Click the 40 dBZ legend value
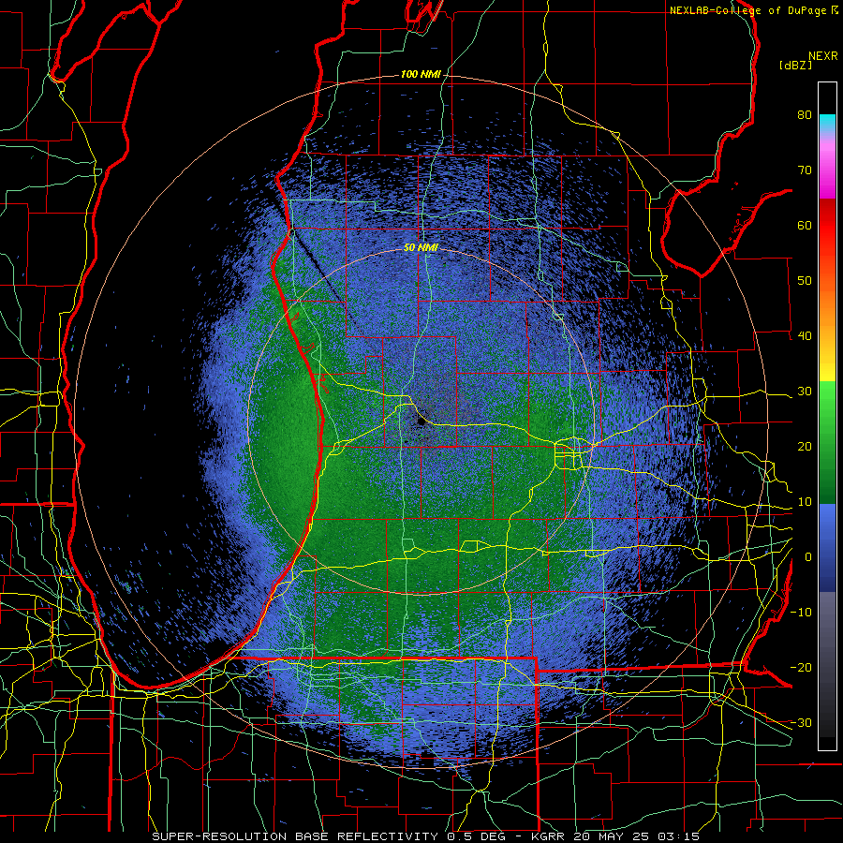843x843 pixels. (x=805, y=336)
